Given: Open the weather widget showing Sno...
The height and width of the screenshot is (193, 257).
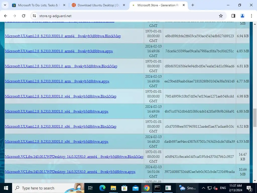Looking at the screenshot, I should [187, 188].
